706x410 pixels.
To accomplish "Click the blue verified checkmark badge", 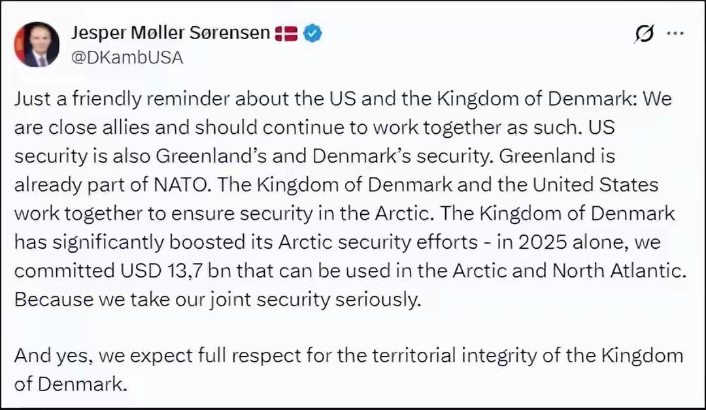I will (313, 33).
